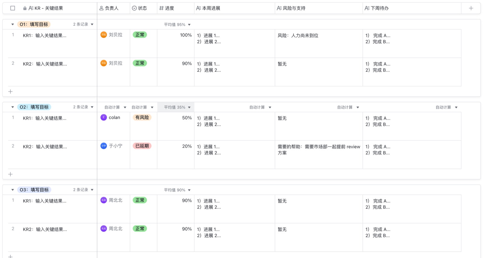The height and width of the screenshot is (258, 486).
Task: Click the 下周待办 column header
Action: click(x=412, y=8)
